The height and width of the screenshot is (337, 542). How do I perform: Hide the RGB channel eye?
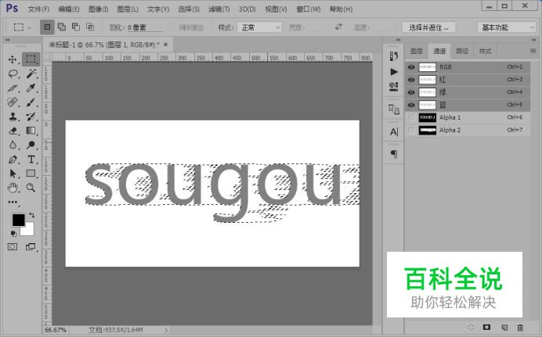pos(411,67)
